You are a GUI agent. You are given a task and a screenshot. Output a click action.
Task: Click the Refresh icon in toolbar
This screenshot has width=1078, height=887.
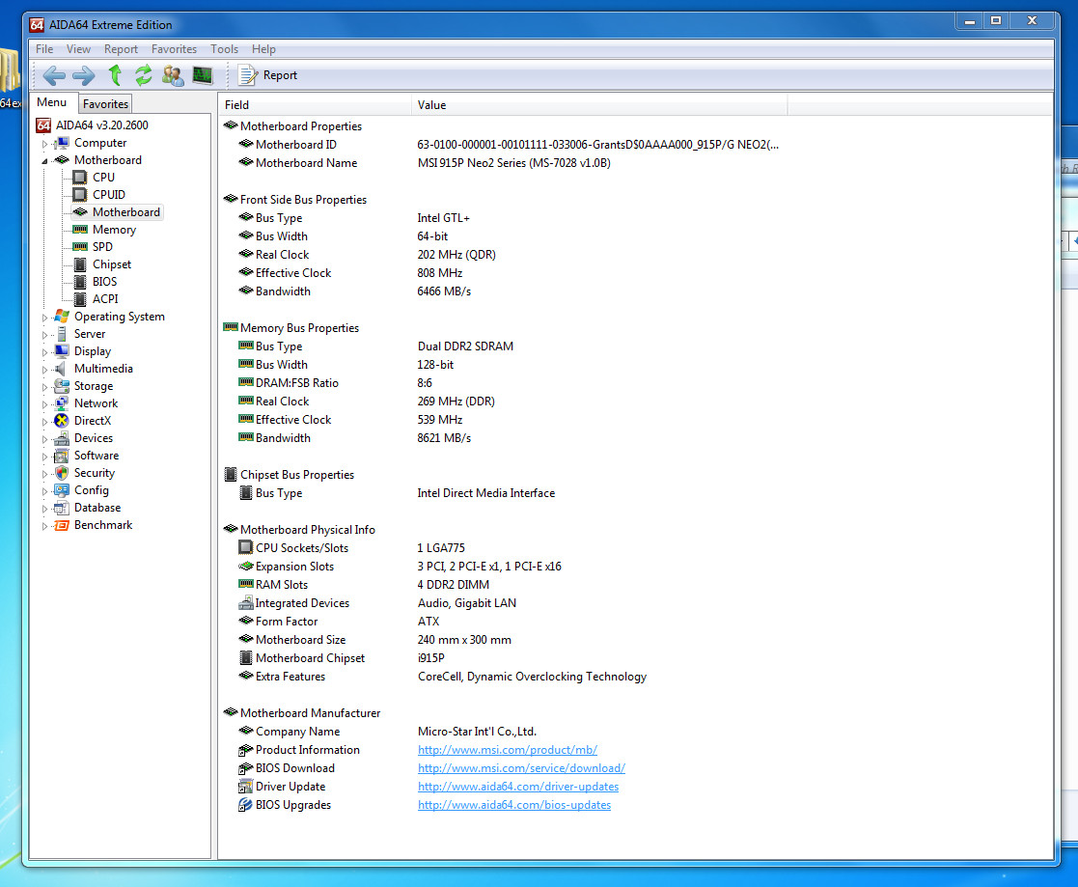pyautogui.click(x=144, y=75)
